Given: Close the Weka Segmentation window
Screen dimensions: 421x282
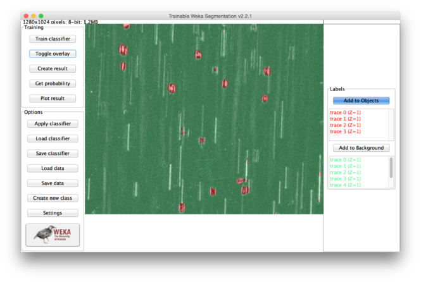Looking at the screenshot, I should point(26,16).
